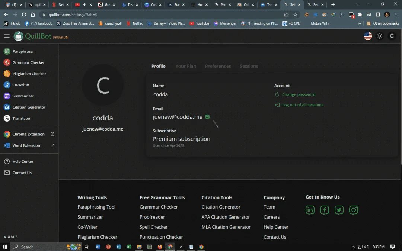Screen dimensions: 402x251
Task: Show hidden system tray icons
Action: click(353, 247)
